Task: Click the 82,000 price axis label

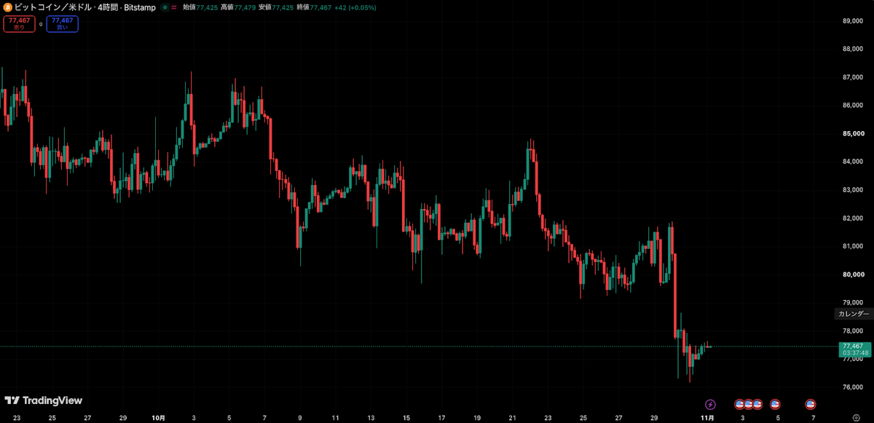Action: pos(852,218)
